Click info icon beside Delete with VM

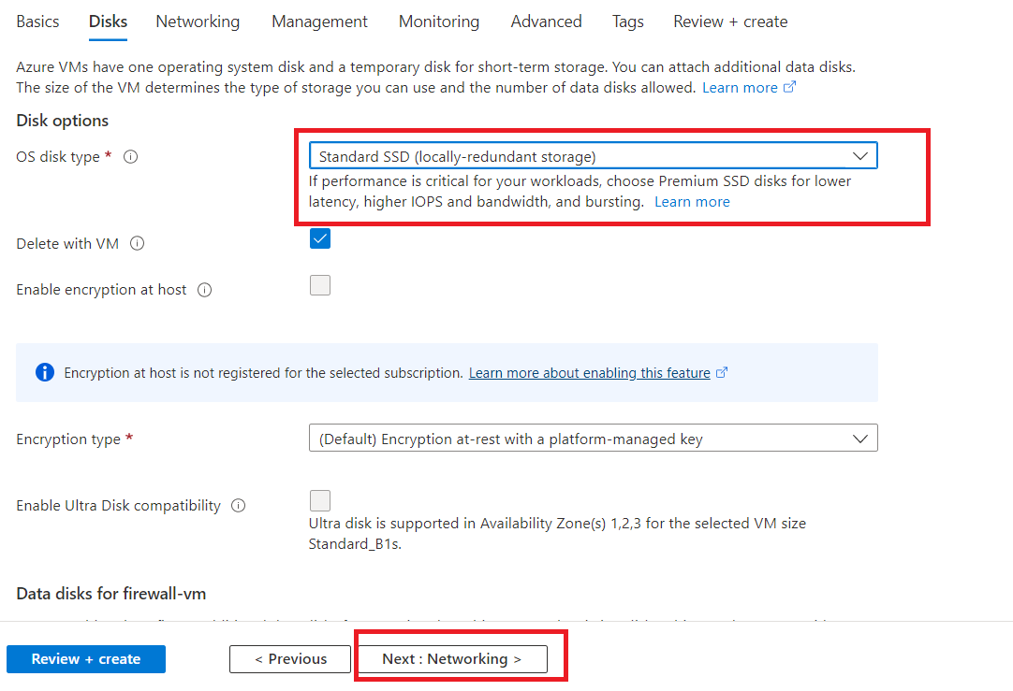pos(138,243)
